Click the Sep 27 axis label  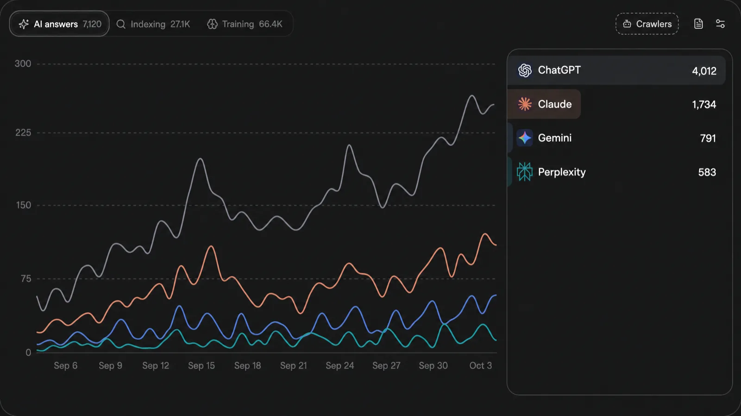click(x=386, y=366)
